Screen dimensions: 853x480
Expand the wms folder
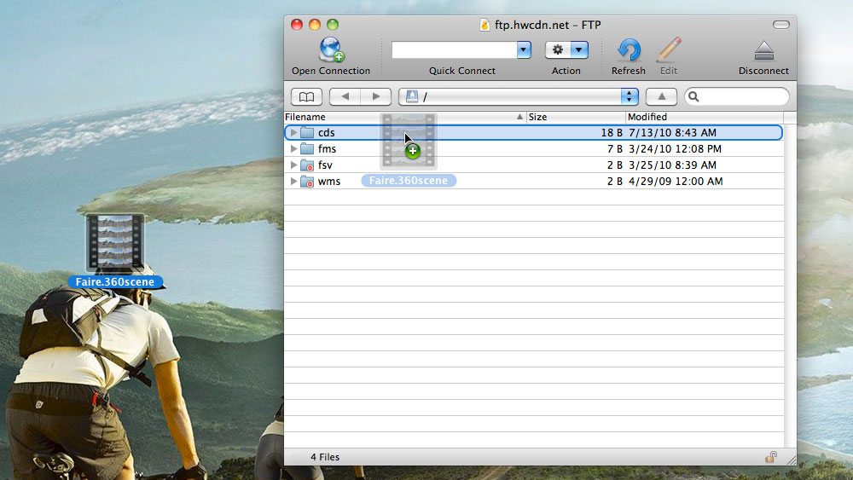293,182
